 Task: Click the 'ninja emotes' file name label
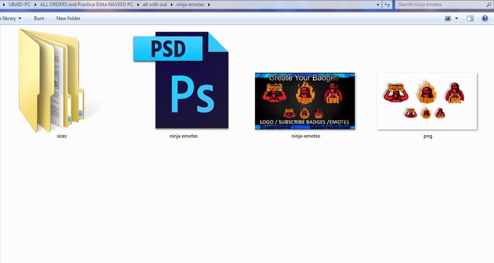coord(184,136)
